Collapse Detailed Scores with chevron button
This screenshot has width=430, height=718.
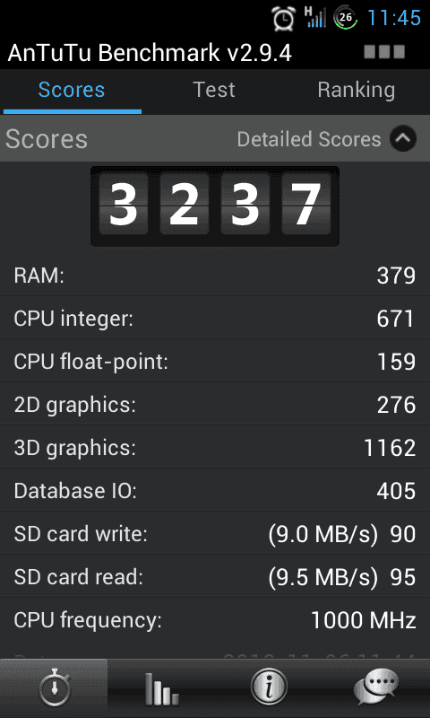point(403,139)
